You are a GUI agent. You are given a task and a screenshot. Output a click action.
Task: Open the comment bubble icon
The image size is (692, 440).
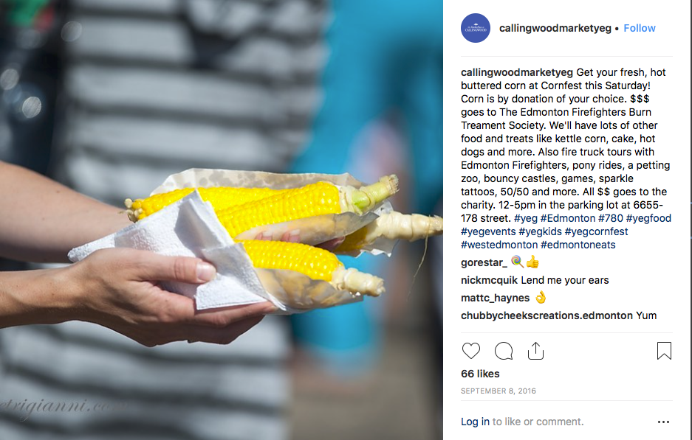(504, 351)
